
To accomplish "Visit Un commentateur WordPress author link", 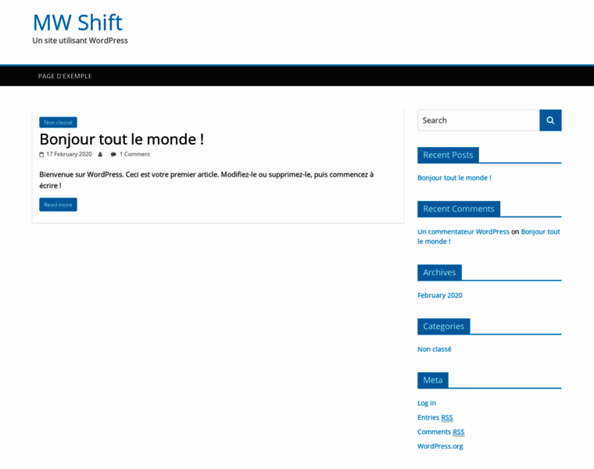I will tap(463, 231).
